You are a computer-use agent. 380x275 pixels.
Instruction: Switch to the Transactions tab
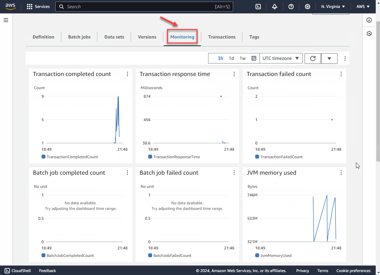pos(222,37)
